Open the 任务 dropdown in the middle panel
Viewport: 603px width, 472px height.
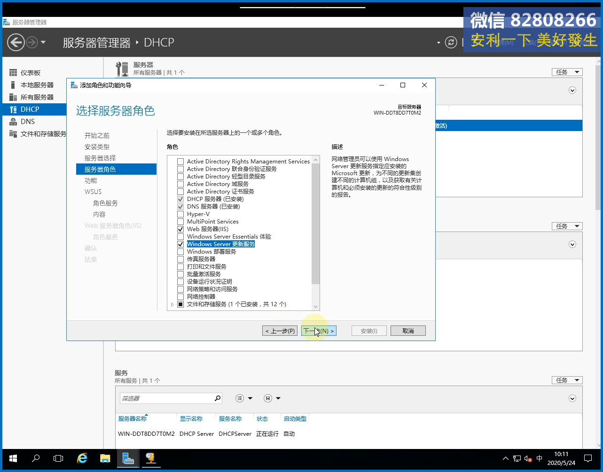(567, 226)
